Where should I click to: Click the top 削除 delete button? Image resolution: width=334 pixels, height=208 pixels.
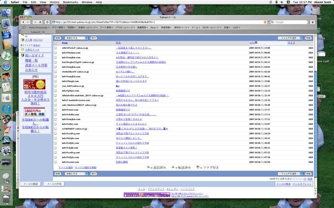(58, 38)
